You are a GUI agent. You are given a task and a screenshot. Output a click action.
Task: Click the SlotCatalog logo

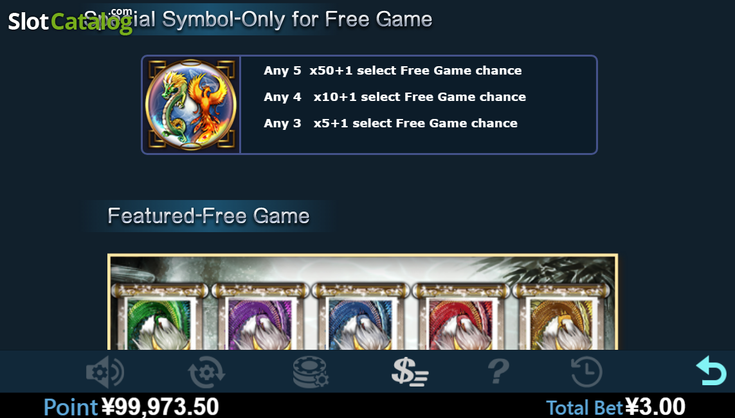70,21
